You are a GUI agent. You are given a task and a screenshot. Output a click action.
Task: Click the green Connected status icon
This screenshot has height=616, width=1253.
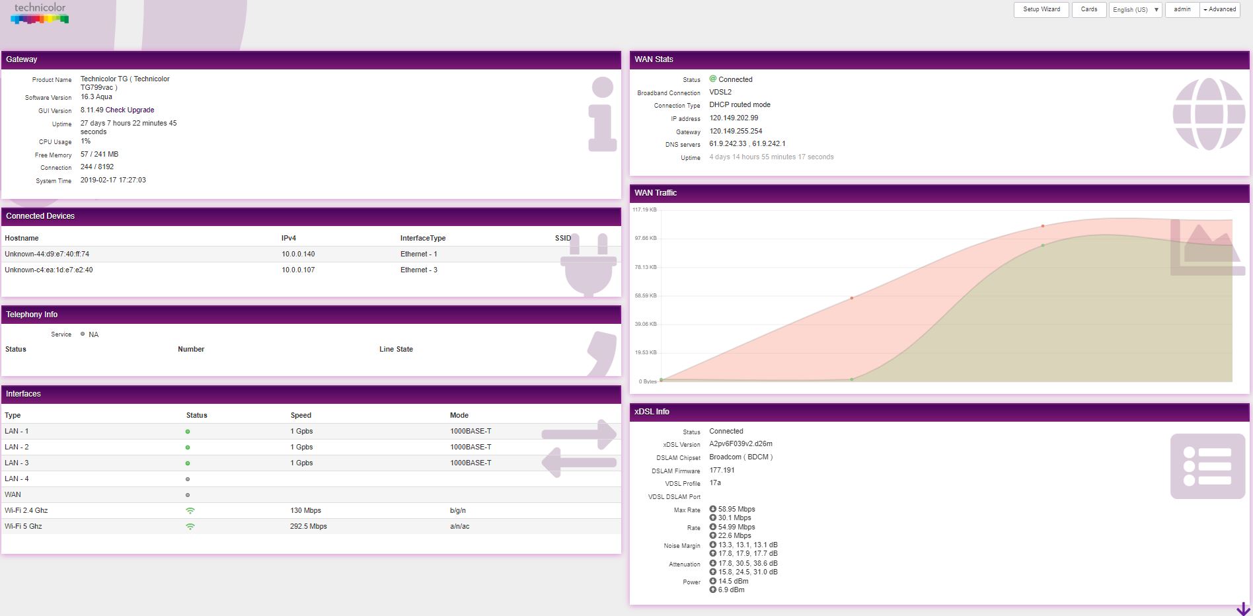click(x=713, y=79)
